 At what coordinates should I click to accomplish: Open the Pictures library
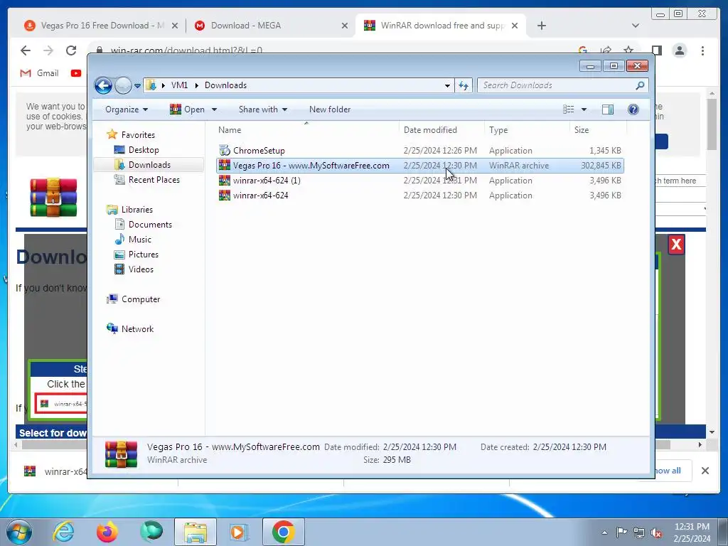pos(143,255)
